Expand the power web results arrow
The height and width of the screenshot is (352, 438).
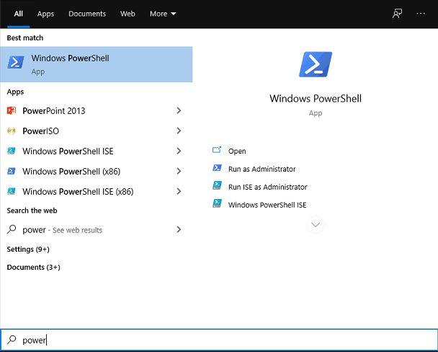[179, 229]
